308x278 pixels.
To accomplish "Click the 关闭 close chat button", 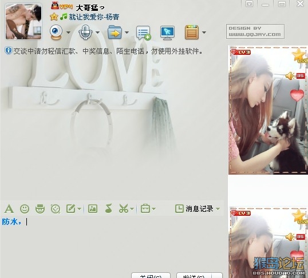I will [151, 275].
